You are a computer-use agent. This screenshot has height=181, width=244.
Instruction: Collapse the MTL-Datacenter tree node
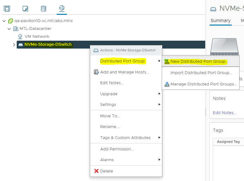pos(9,29)
